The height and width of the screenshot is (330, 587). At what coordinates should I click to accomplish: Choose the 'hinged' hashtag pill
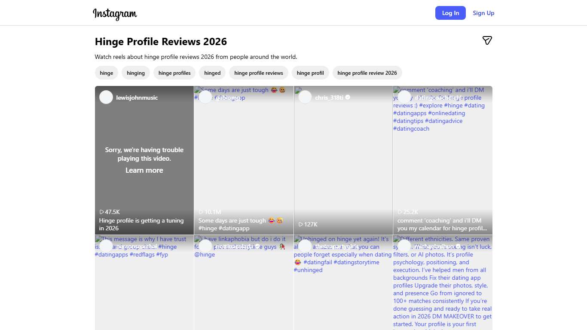(x=212, y=73)
